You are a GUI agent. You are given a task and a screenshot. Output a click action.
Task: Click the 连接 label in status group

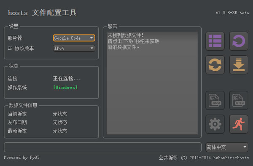point(12,78)
